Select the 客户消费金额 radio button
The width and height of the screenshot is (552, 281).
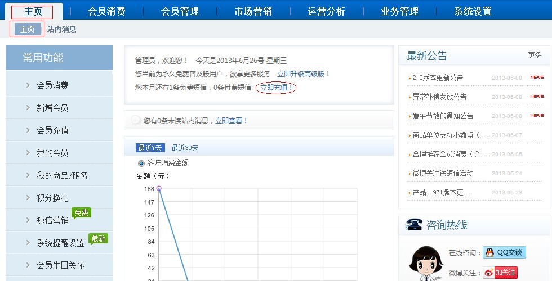pyautogui.click(x=141, y=163)
